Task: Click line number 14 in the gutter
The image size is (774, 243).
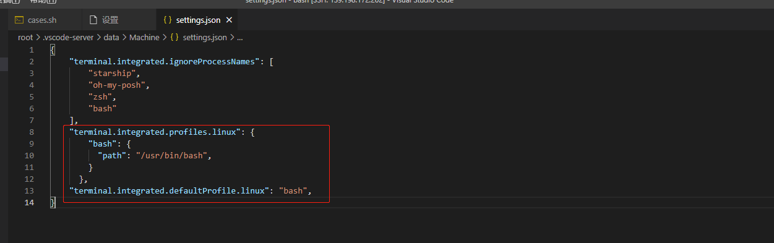Action: [29, 202]
